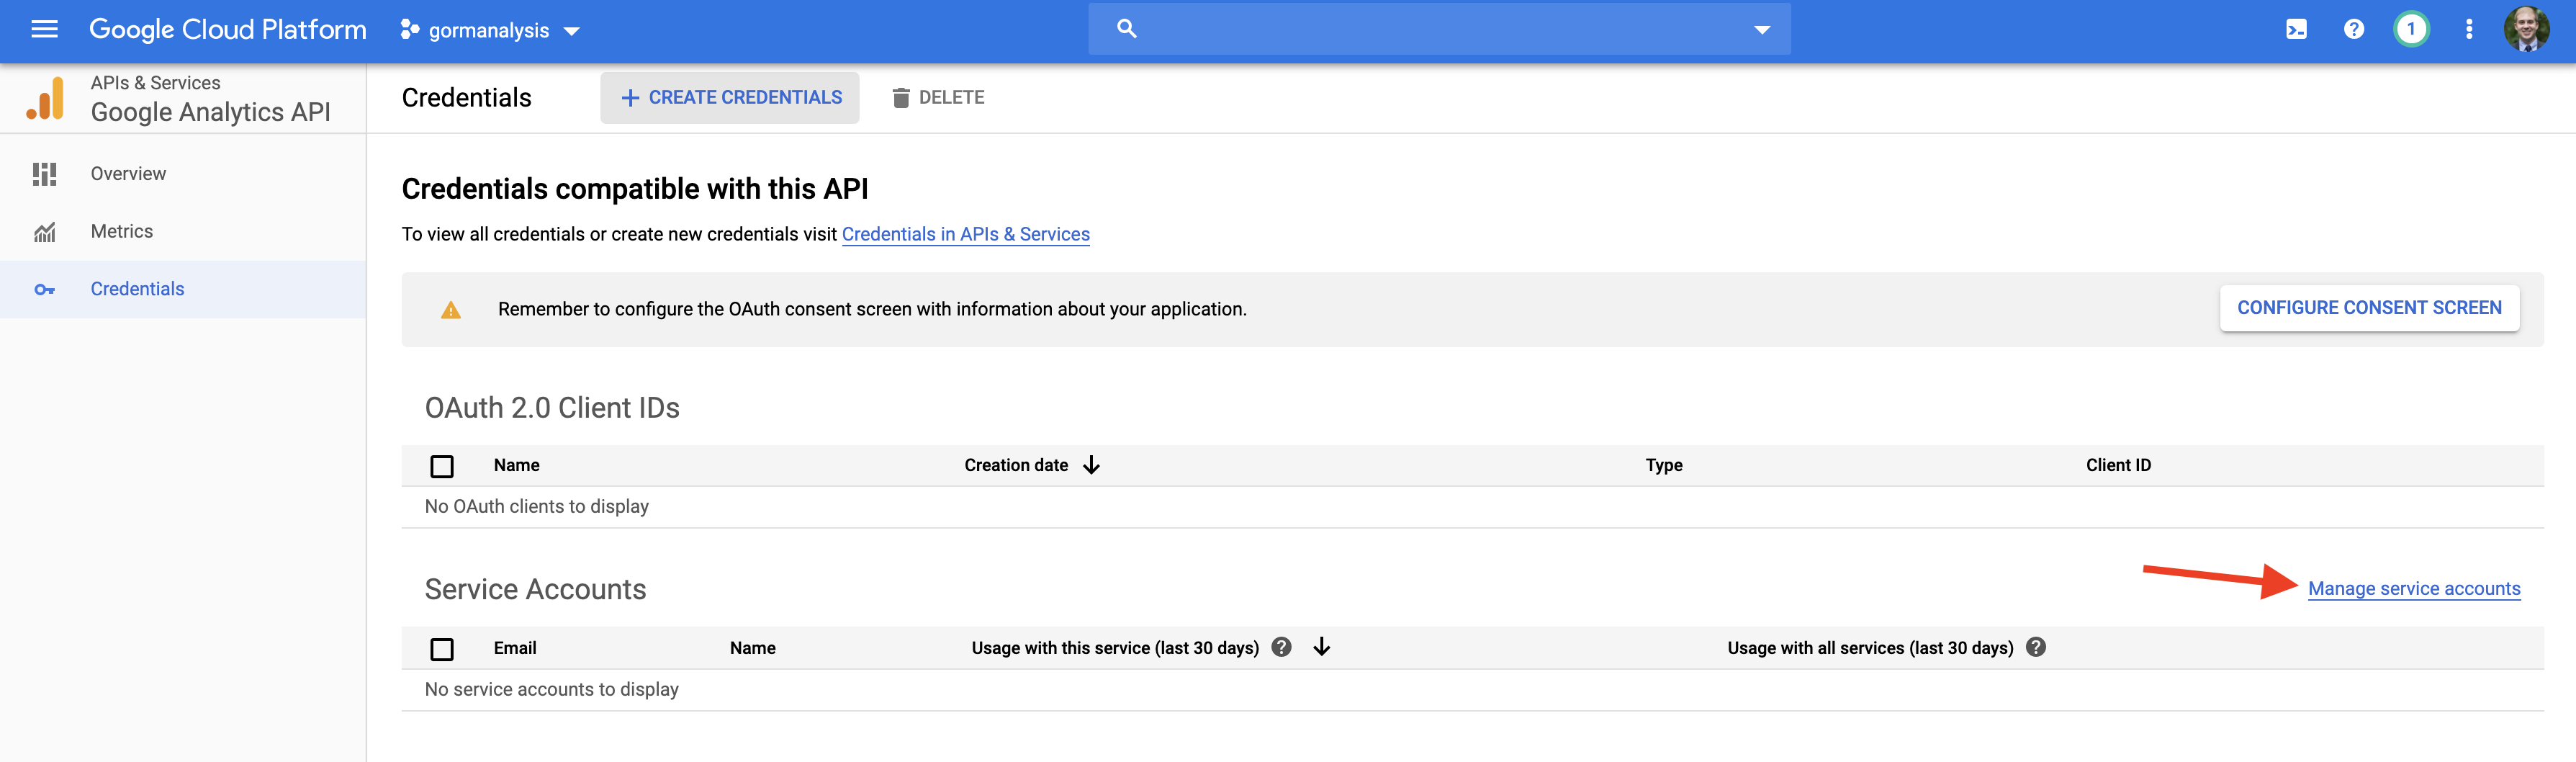Click the user profile avatar
The width and height of the screenshot is (2576, 762).
click(2525, 30)
